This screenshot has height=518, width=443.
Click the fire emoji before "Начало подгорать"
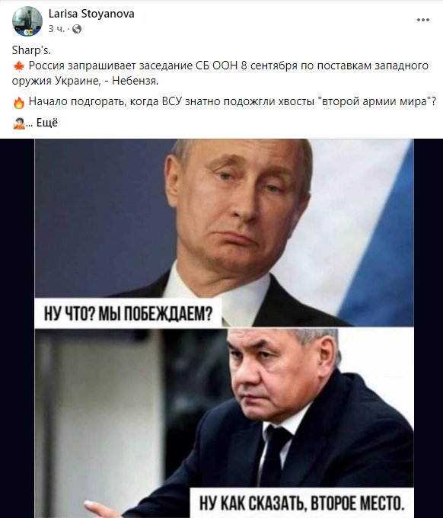[19, 103]
